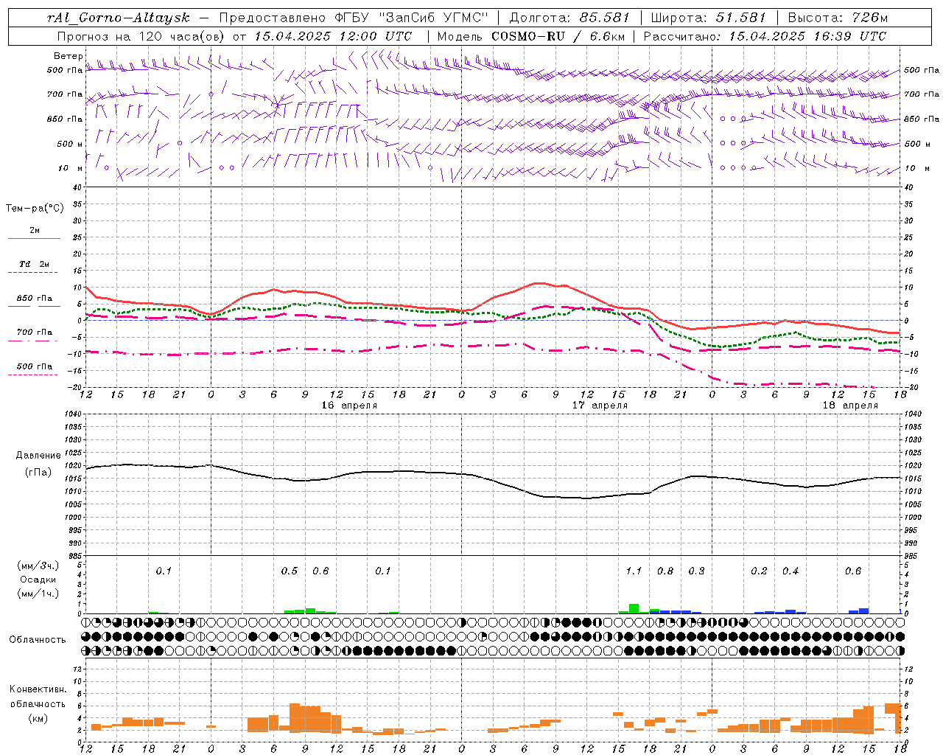
Task: Click the (гПа) unit label under Давление
Action: point(38,473)
